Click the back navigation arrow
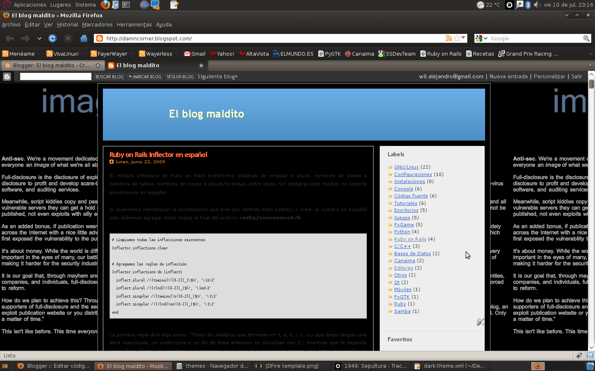This screenshot has height=371, width=595. (x=10, y=38)
